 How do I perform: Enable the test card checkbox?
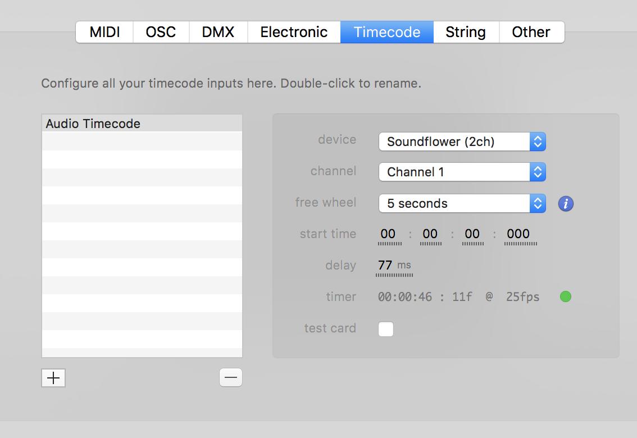click(386, 328)
